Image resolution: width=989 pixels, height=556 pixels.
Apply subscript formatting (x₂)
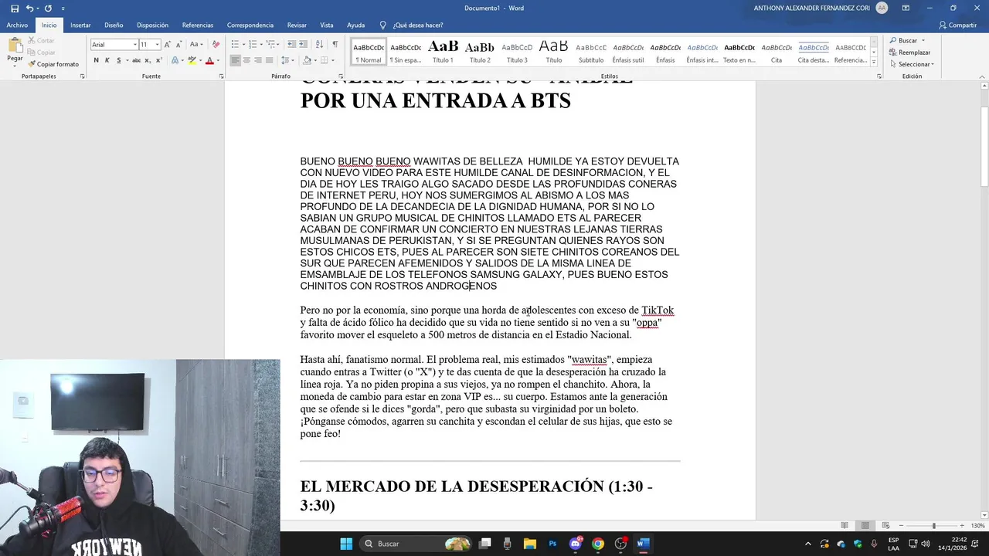148,60
